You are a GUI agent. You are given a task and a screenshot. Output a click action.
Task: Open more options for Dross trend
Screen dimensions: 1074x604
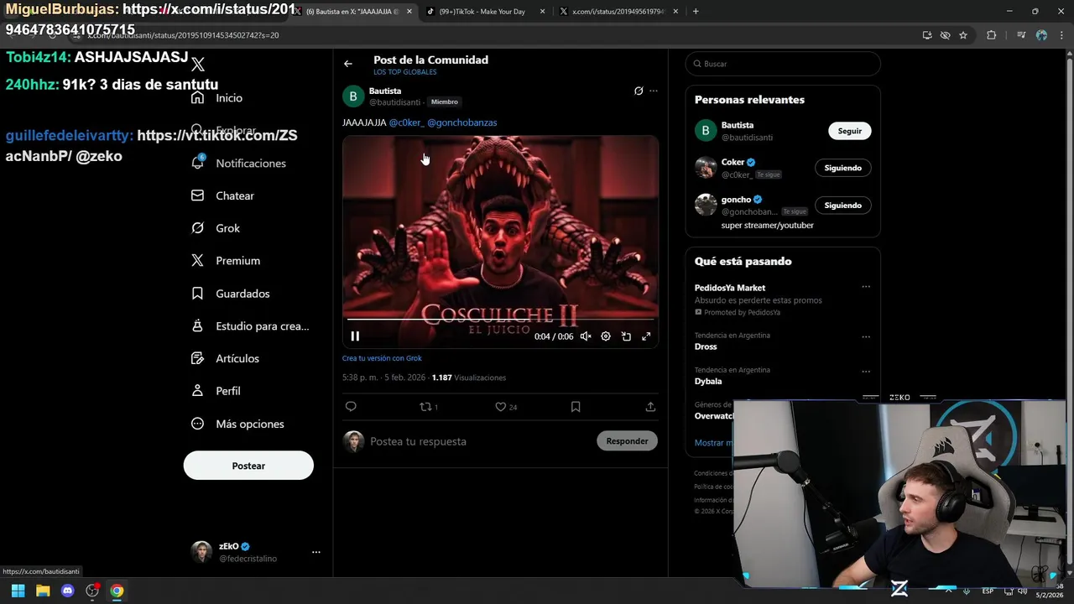(866, 337)
